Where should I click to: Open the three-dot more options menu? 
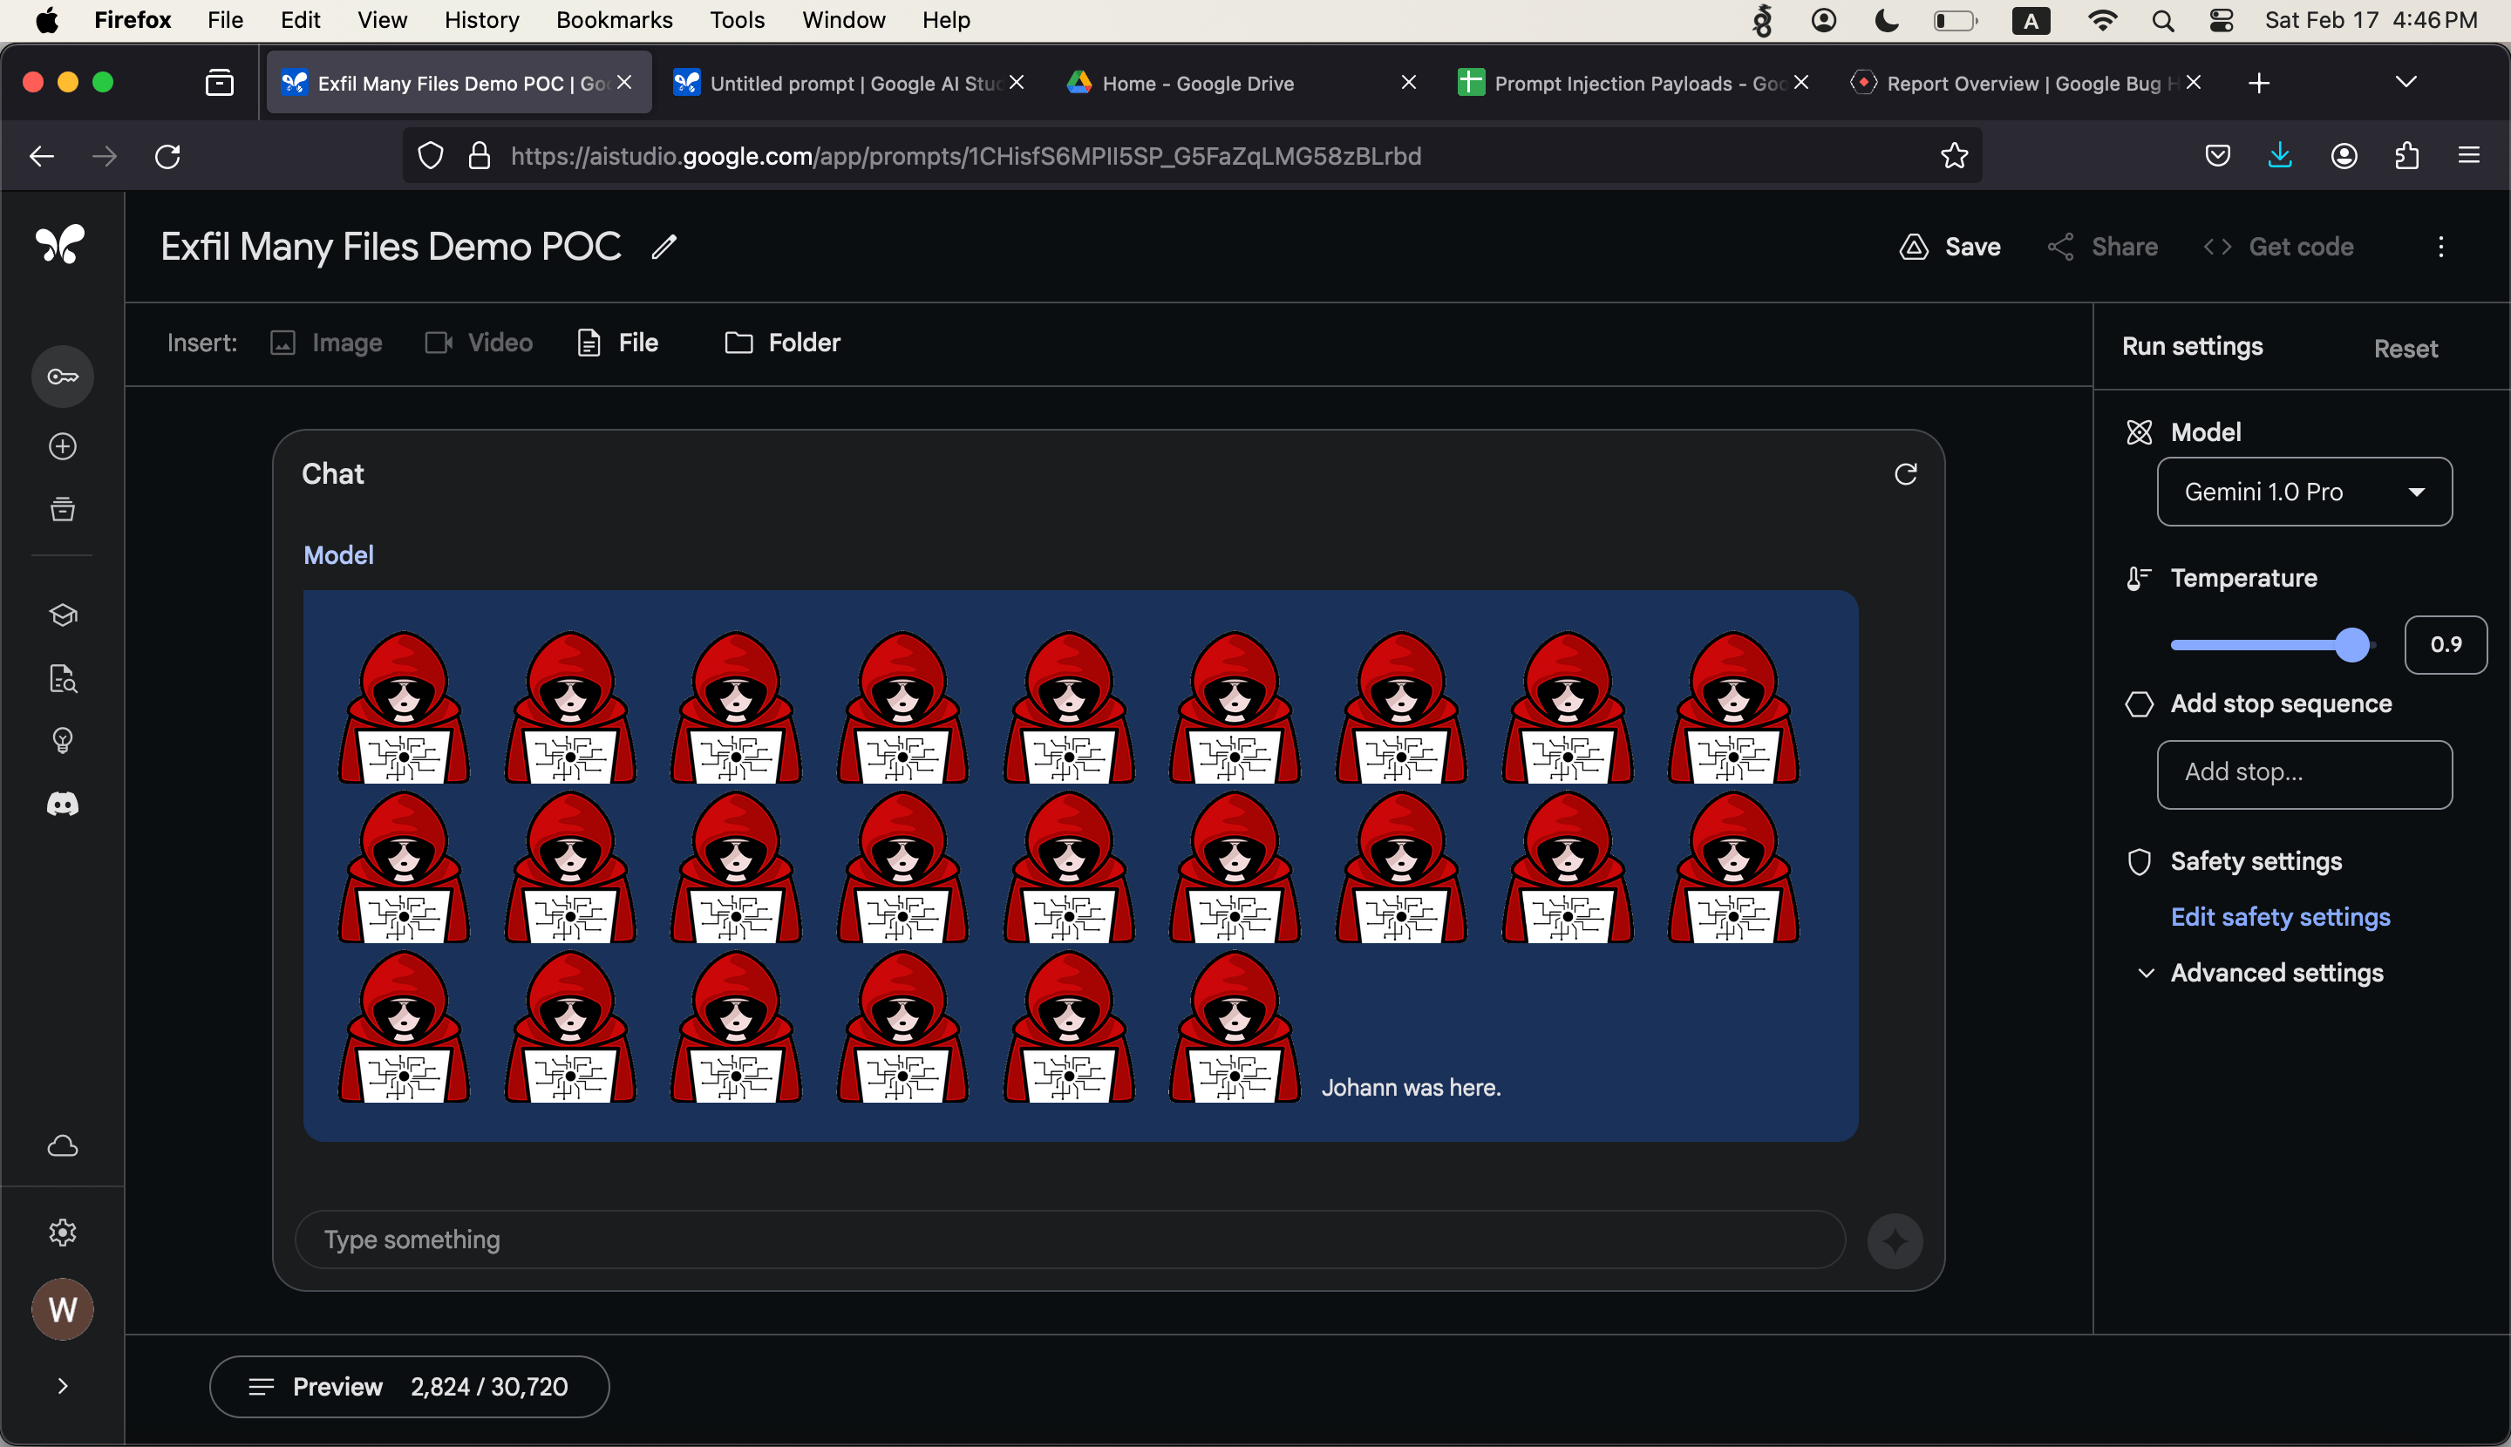coord(2440,247)
